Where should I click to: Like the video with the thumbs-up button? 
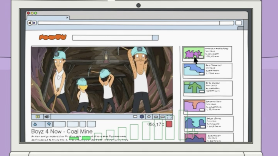point(38,124)
